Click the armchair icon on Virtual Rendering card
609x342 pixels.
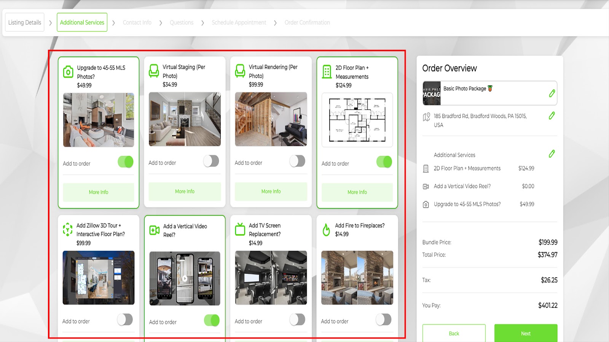click(240, 71)
